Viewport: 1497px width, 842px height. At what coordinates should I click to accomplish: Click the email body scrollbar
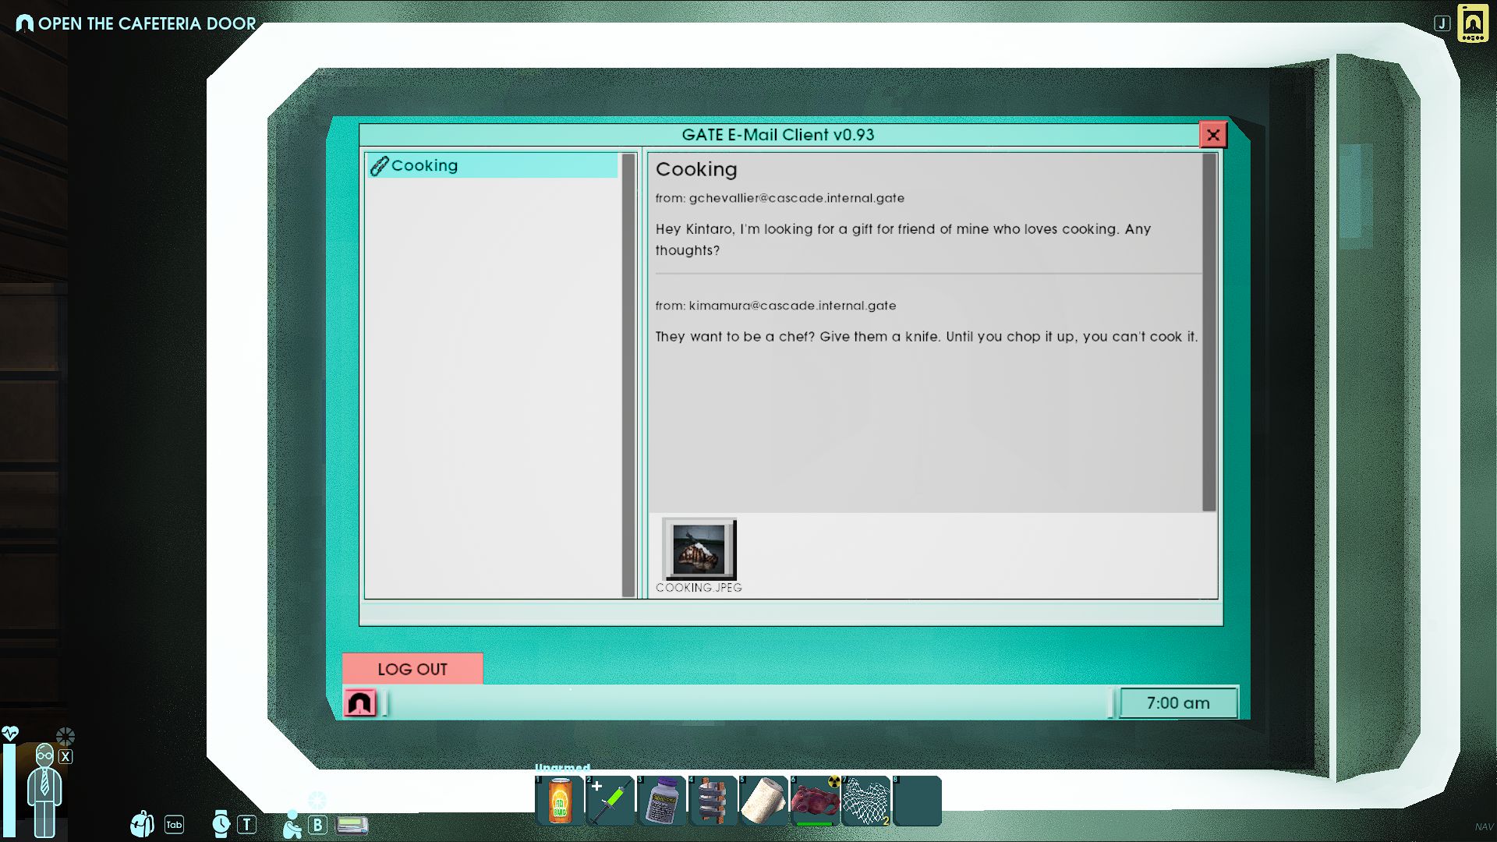pyautogui.click(x=1209, y=332)
